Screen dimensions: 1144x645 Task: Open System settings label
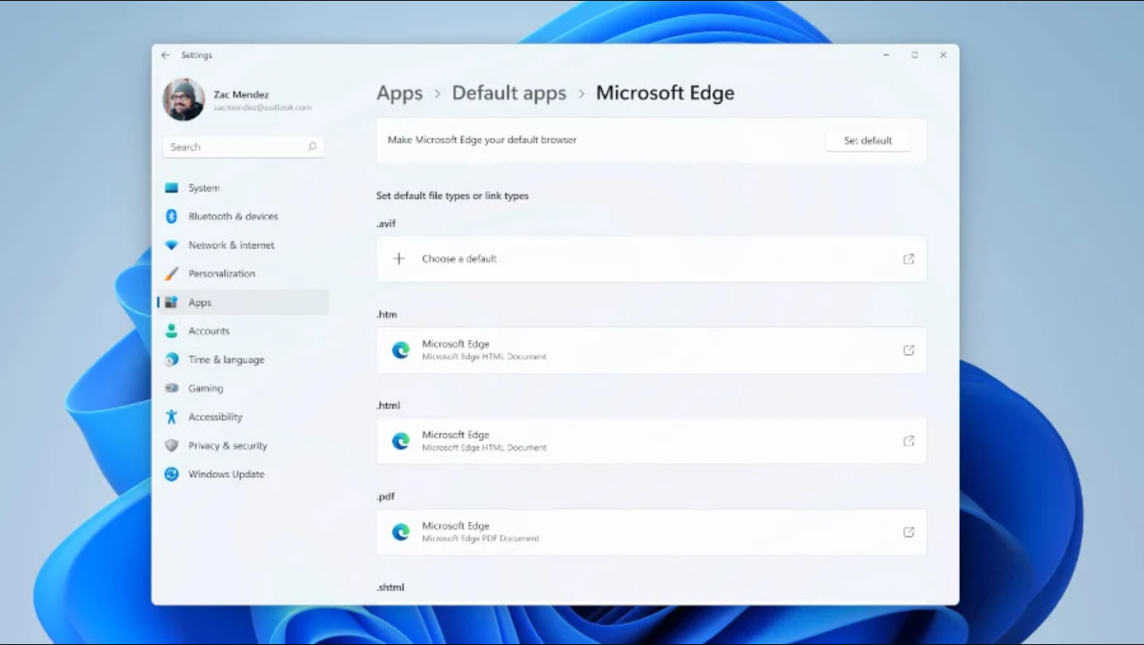click(x=204, y=188)
